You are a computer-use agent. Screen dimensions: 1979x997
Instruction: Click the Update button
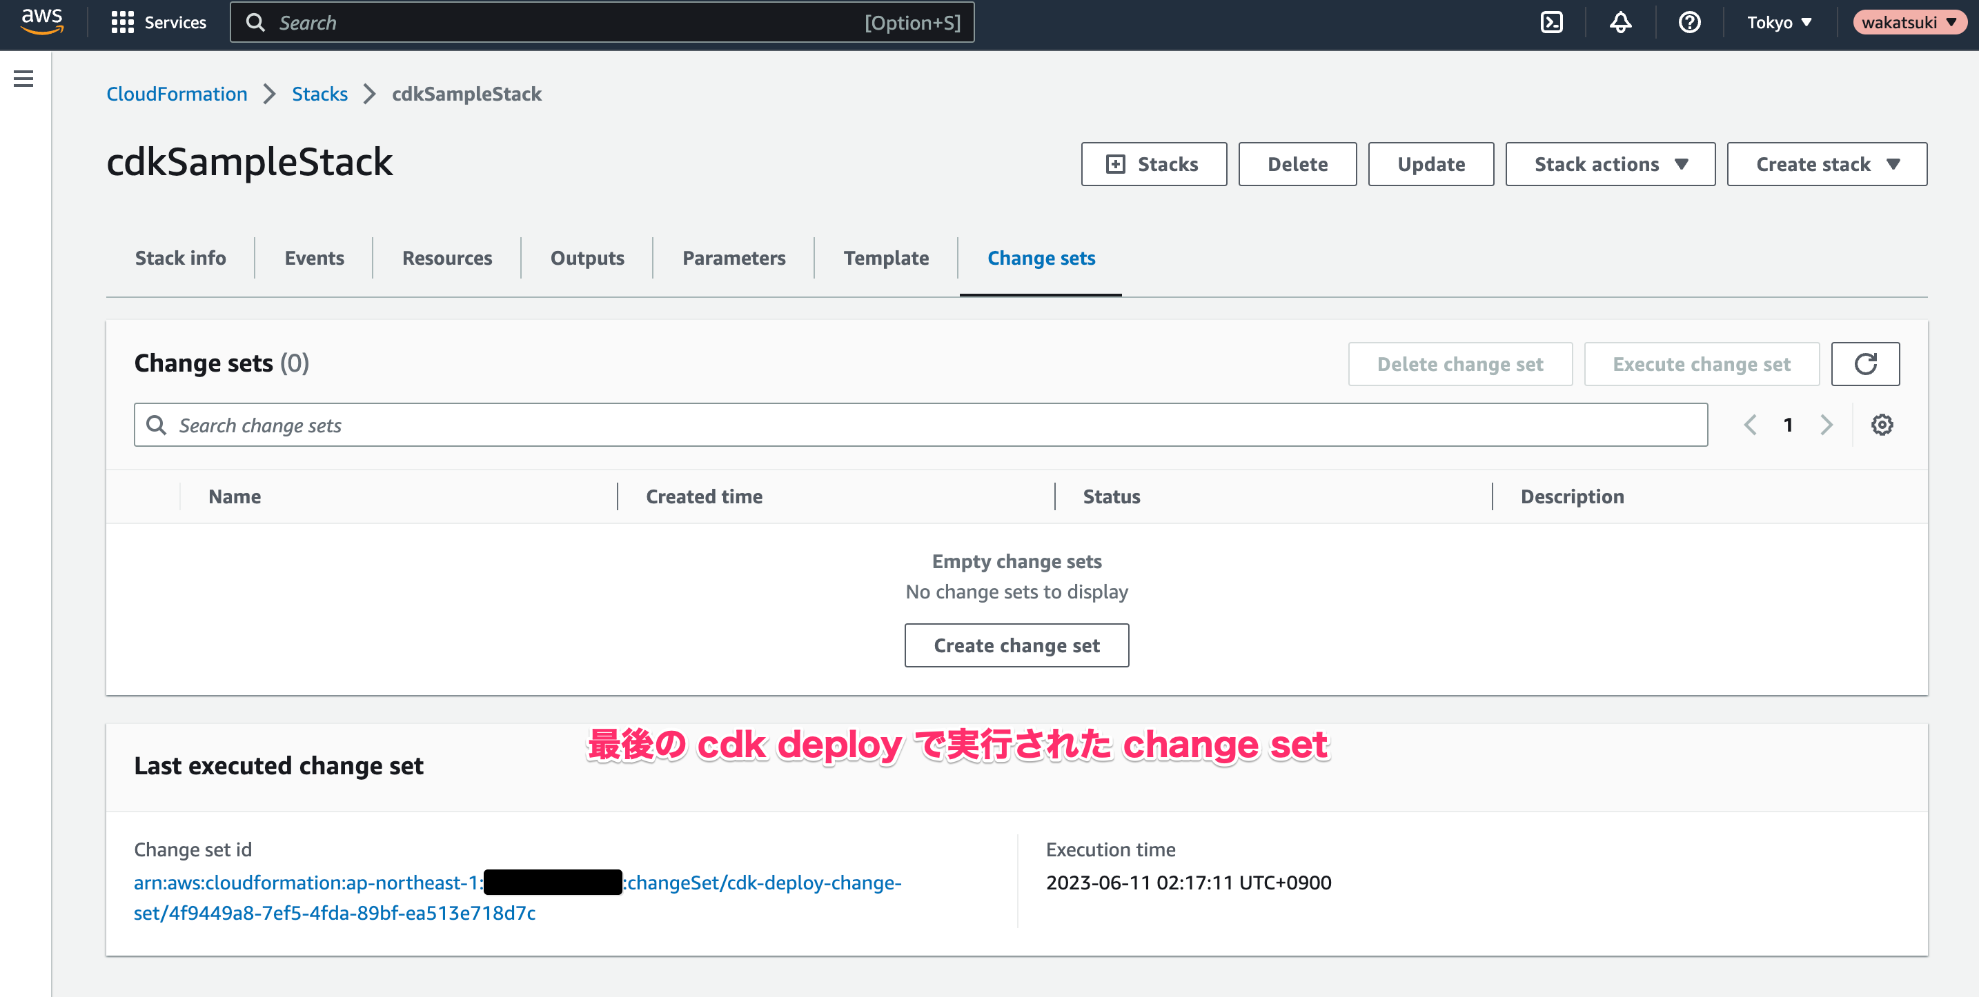(x=1430, y=163)
